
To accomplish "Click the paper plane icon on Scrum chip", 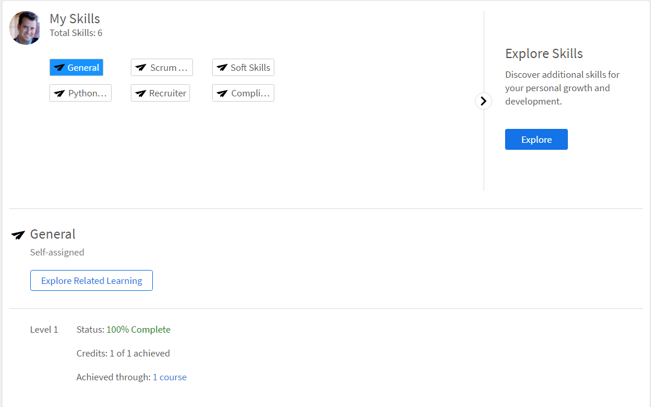I will pos(141,67).
